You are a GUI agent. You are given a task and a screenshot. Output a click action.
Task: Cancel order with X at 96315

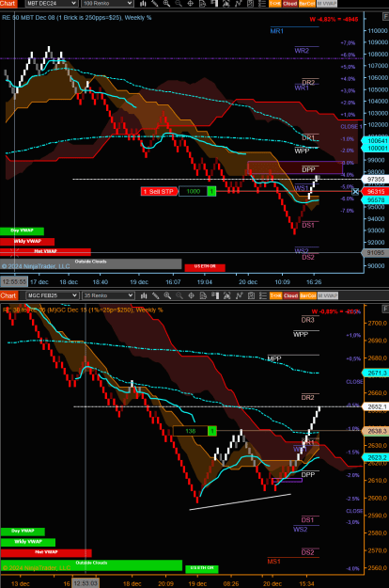point(355,192)
